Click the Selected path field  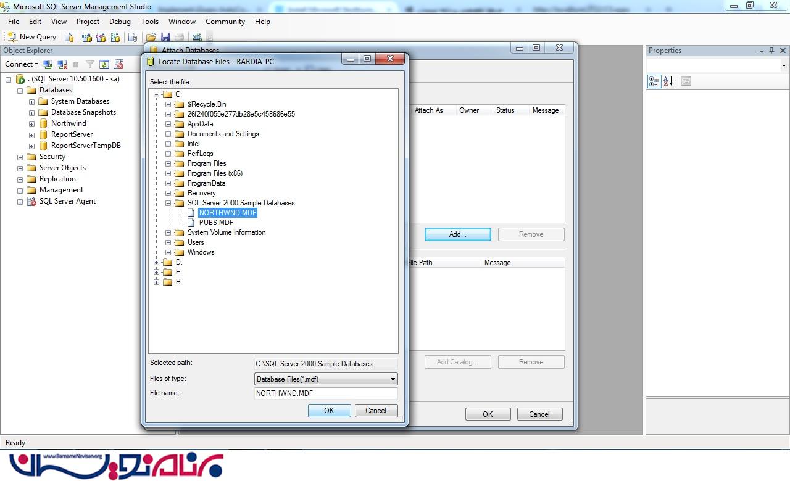326,364
